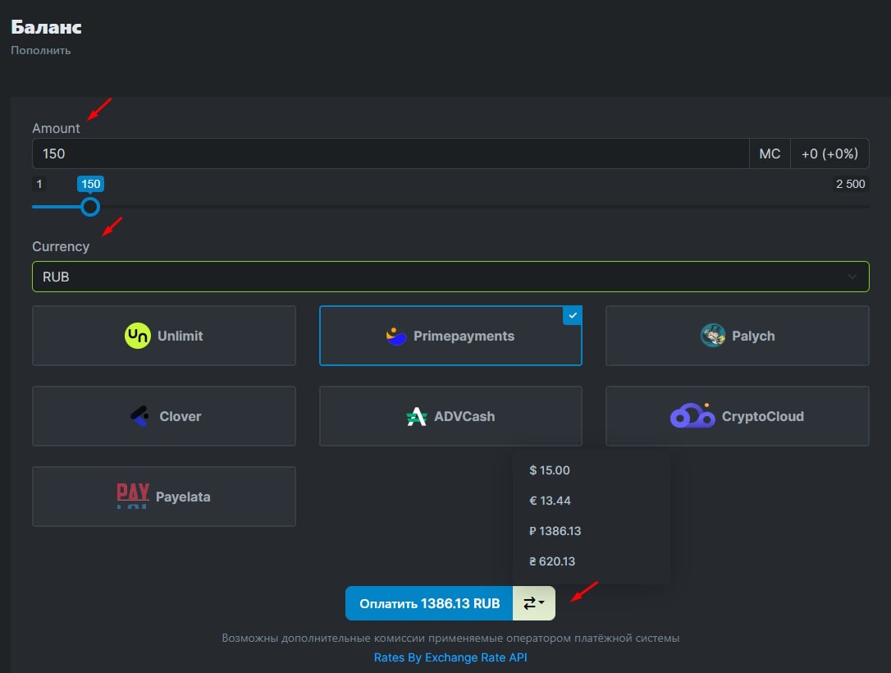Viewport: 891px width, 673px height.
Task: Click the Primepayments logo icon
Action: coord(396,336)
